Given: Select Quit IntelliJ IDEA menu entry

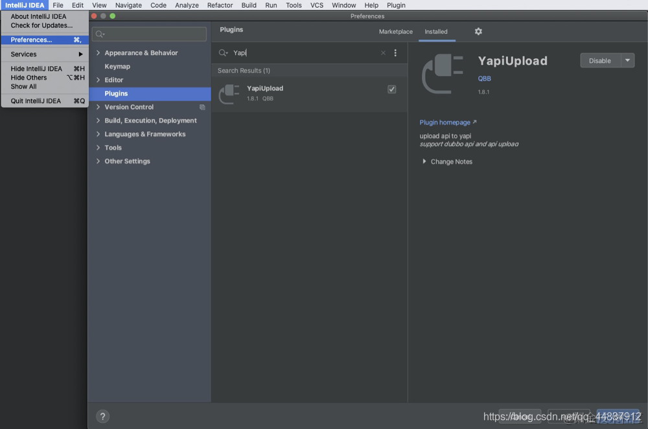Looking at the screenshot, I should click(45, 101).
